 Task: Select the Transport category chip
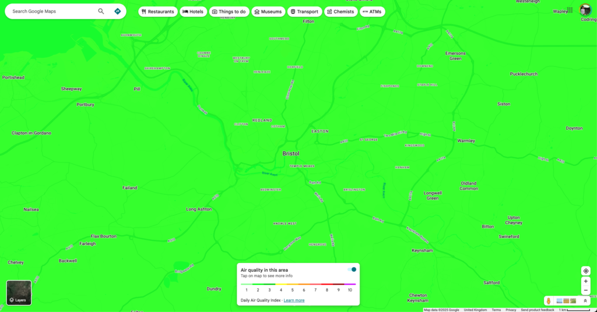pos(304,12)
